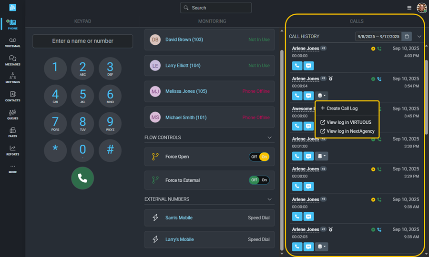Call back Arlene Jones 3:54 PM entry
The width and height of the screenshot is (429, 257).
coord(297,96)
